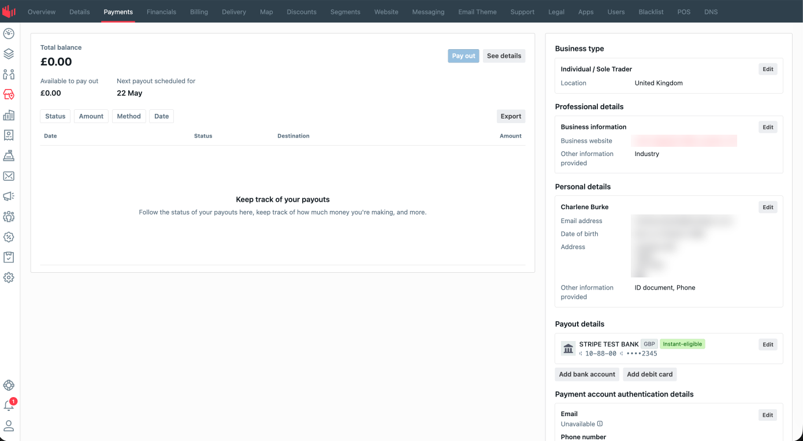Open the Discounts tab

coord(302,12)
